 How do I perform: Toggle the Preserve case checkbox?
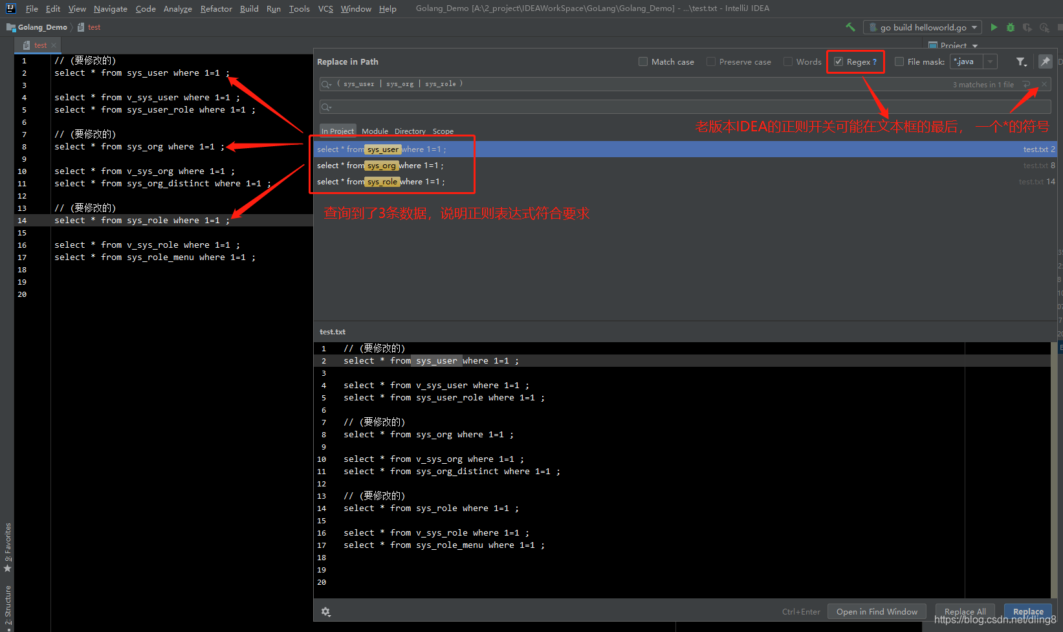pyautogui.click(x=711, y=61)
